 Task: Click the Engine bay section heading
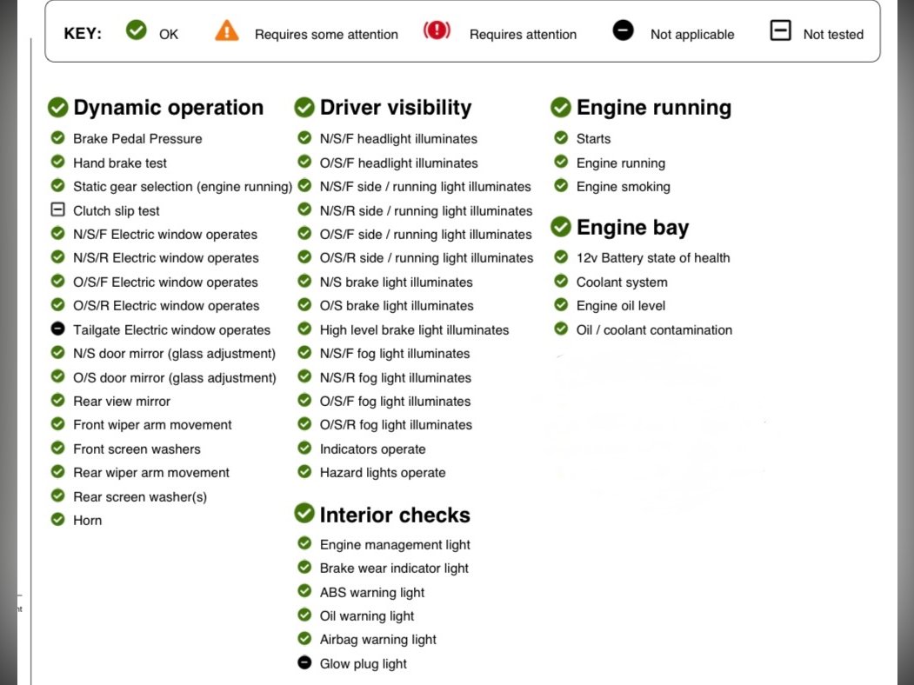[x=632, y=228]
